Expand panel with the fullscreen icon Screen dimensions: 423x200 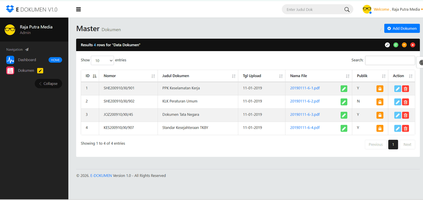(x=387, y=45)
